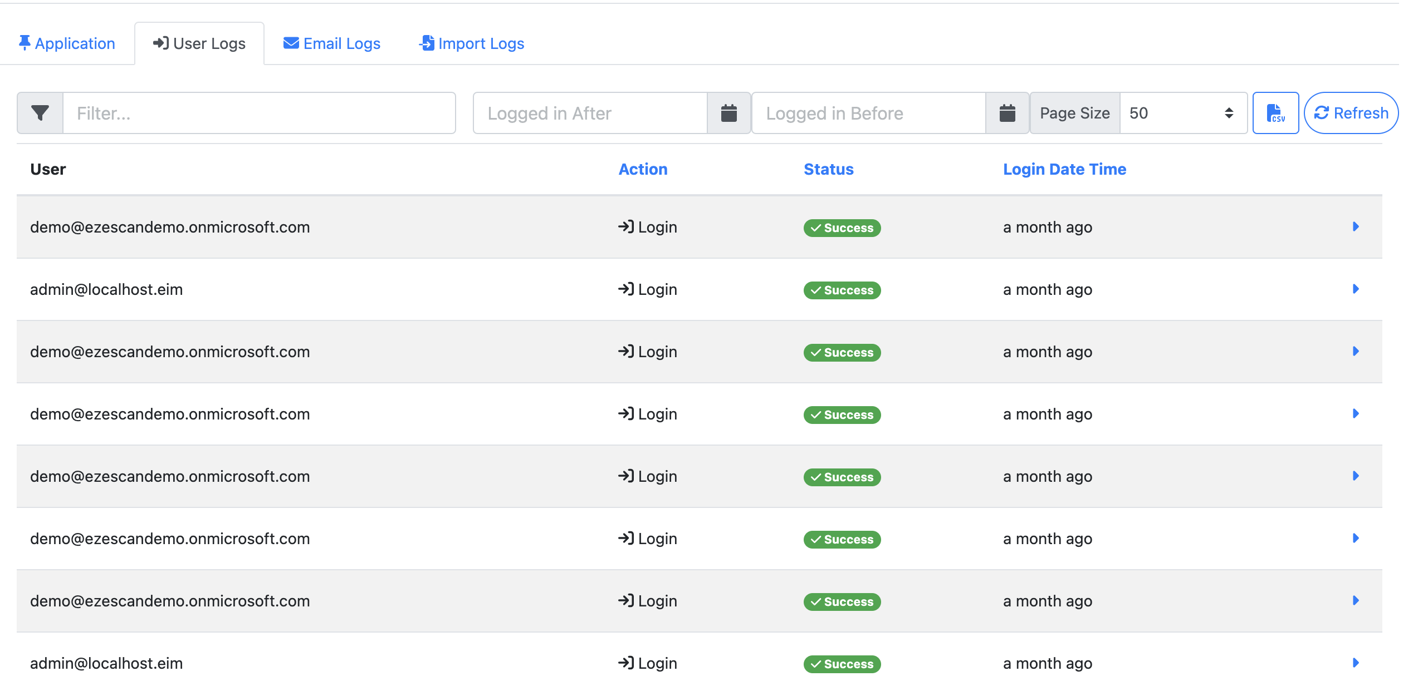Viewport: 1418px width, 691px height.
Task: Sort by Login Date Time column
Action: (1064, 169)
